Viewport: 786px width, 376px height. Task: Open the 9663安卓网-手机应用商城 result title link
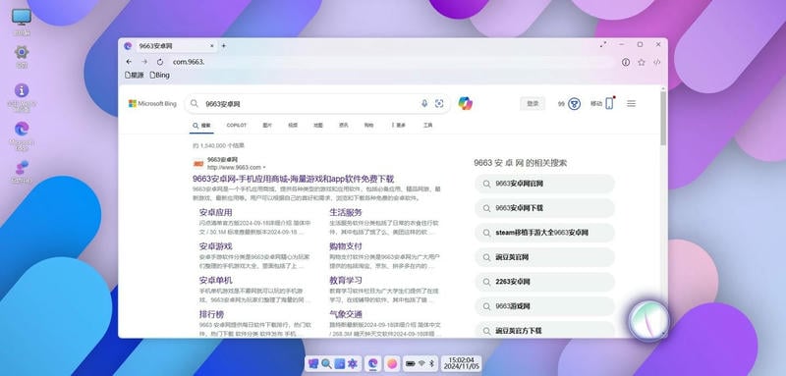[293, 179]
